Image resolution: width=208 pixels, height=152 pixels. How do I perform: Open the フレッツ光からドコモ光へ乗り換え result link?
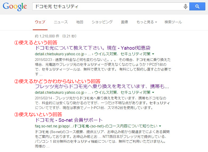(x=102, y=86)
